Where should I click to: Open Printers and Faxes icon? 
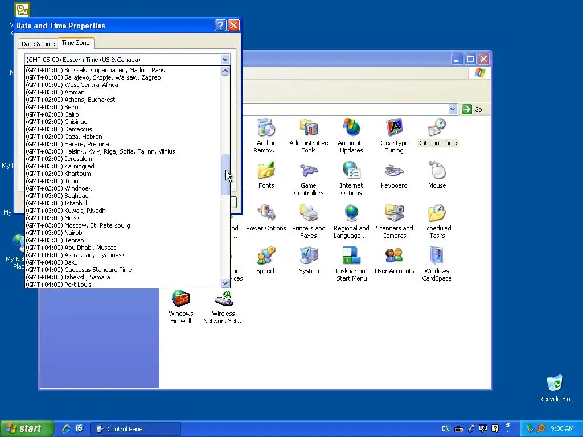309,221
